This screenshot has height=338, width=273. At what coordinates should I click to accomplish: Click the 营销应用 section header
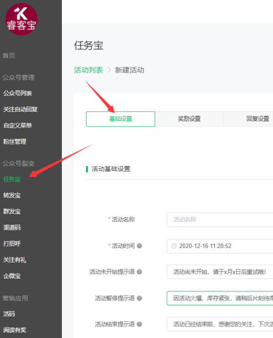pos(15,298)
